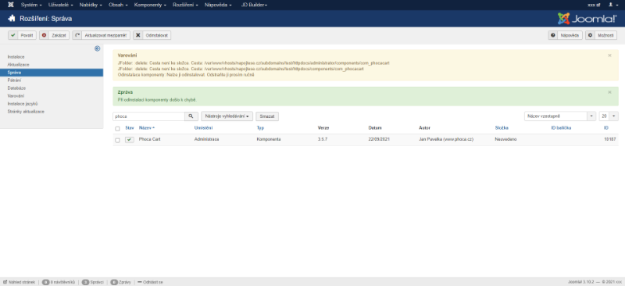Open the JD Builder menu
The width and height of the screenshot is (625, 286).
pyautogui.click(x=255, y=5)
